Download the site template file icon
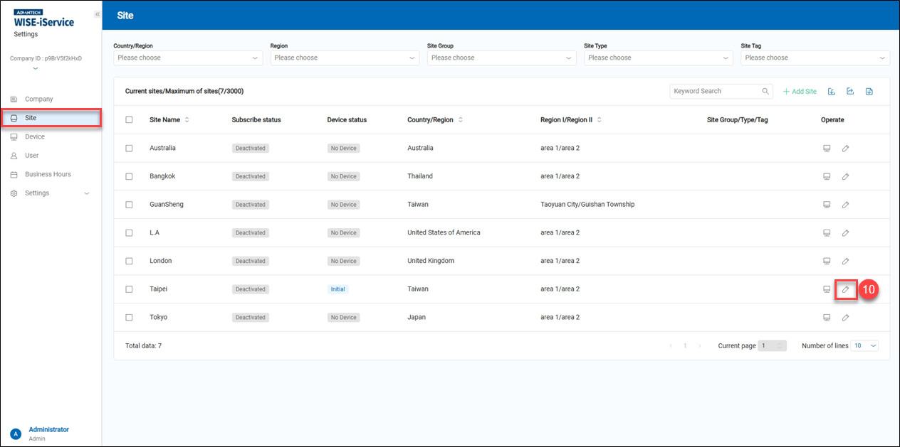900x447 pixels. click(869, 91)
